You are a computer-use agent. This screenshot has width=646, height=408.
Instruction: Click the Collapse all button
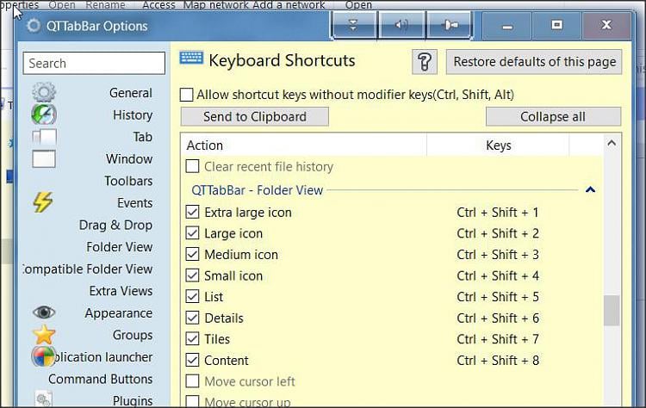[553, 117]
